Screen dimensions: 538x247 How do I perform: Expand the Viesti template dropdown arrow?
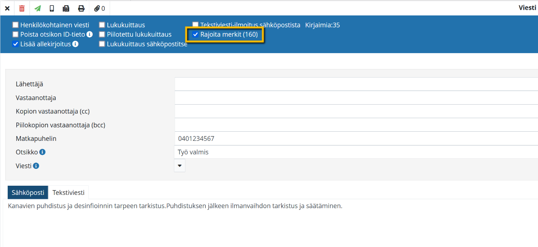pyautogui.click(x=180, y=165)
